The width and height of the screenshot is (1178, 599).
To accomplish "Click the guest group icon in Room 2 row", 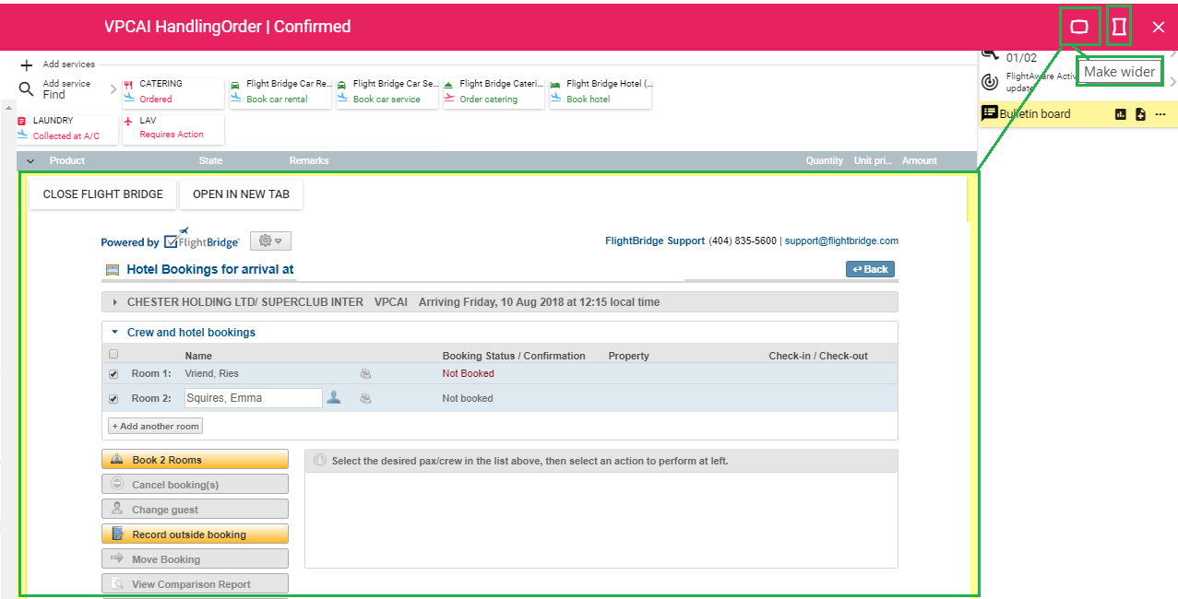I will click(x=365, y=398).
